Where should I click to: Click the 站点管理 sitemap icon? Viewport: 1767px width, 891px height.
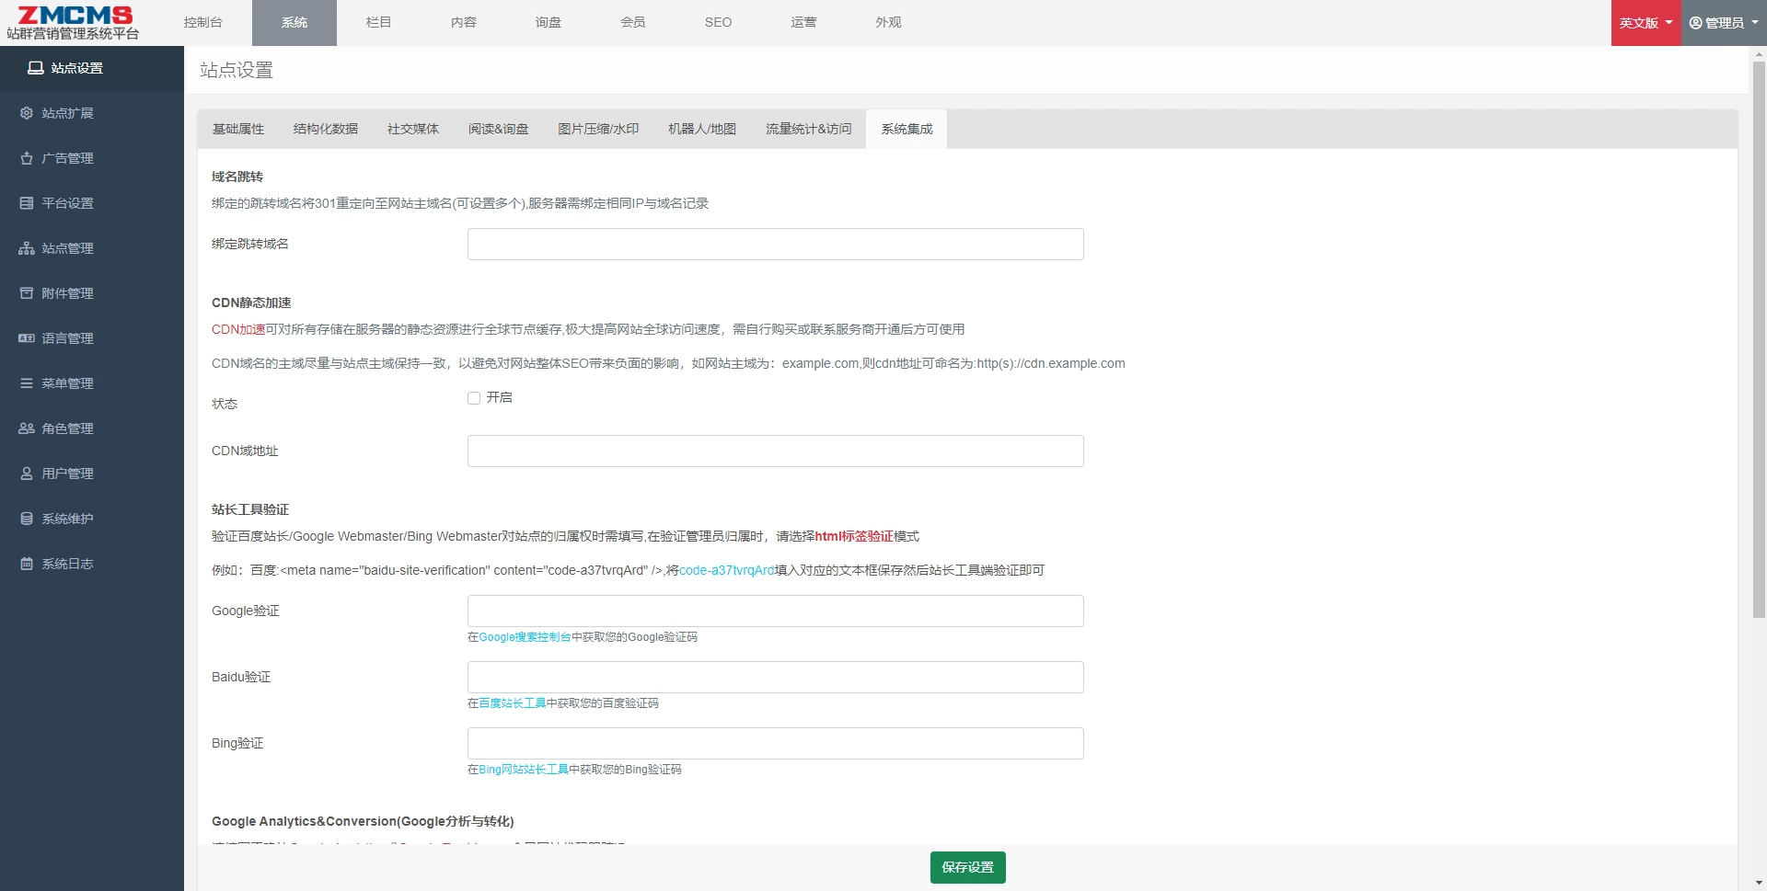(x=27, y=248)
